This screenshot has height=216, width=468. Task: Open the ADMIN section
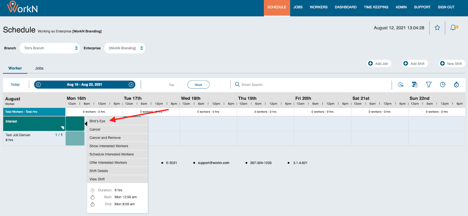(x=401, y=7)
